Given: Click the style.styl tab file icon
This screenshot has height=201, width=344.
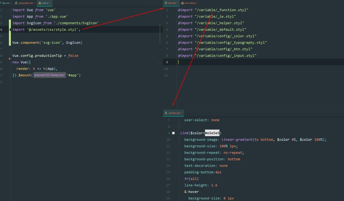Looking at the screenshot, I should [166, 3].
